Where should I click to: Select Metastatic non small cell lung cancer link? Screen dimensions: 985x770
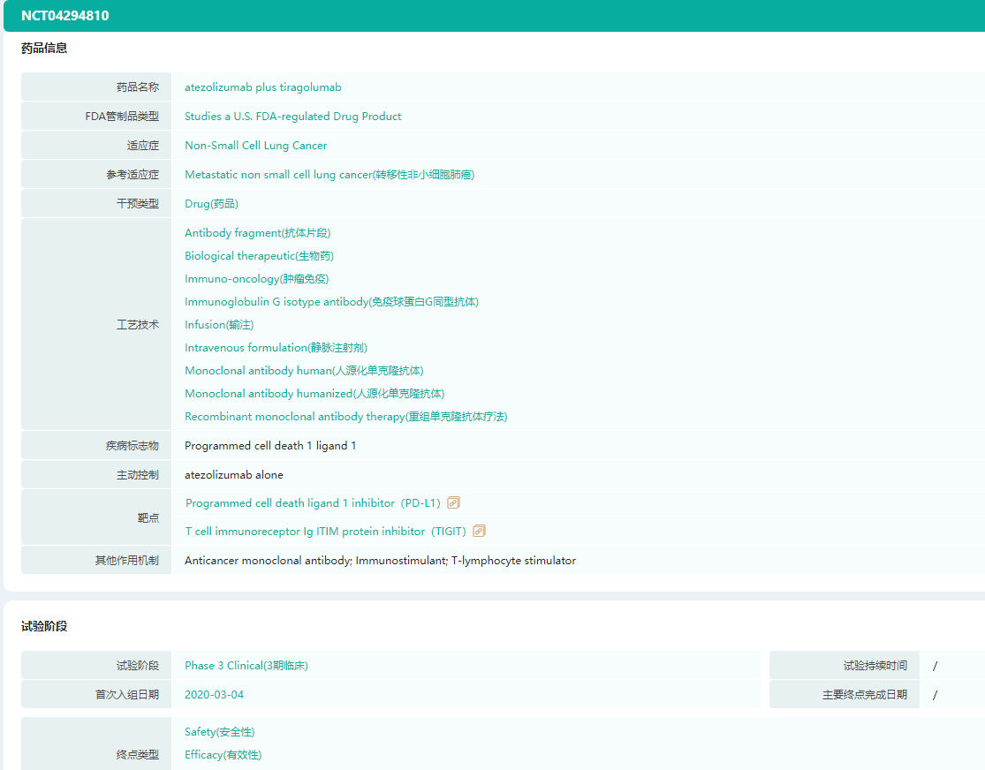point(329,175)
